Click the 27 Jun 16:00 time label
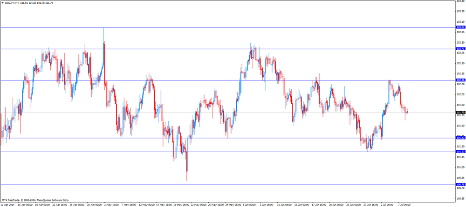Viewport: 466px width, 207px height. click(370, 205)
